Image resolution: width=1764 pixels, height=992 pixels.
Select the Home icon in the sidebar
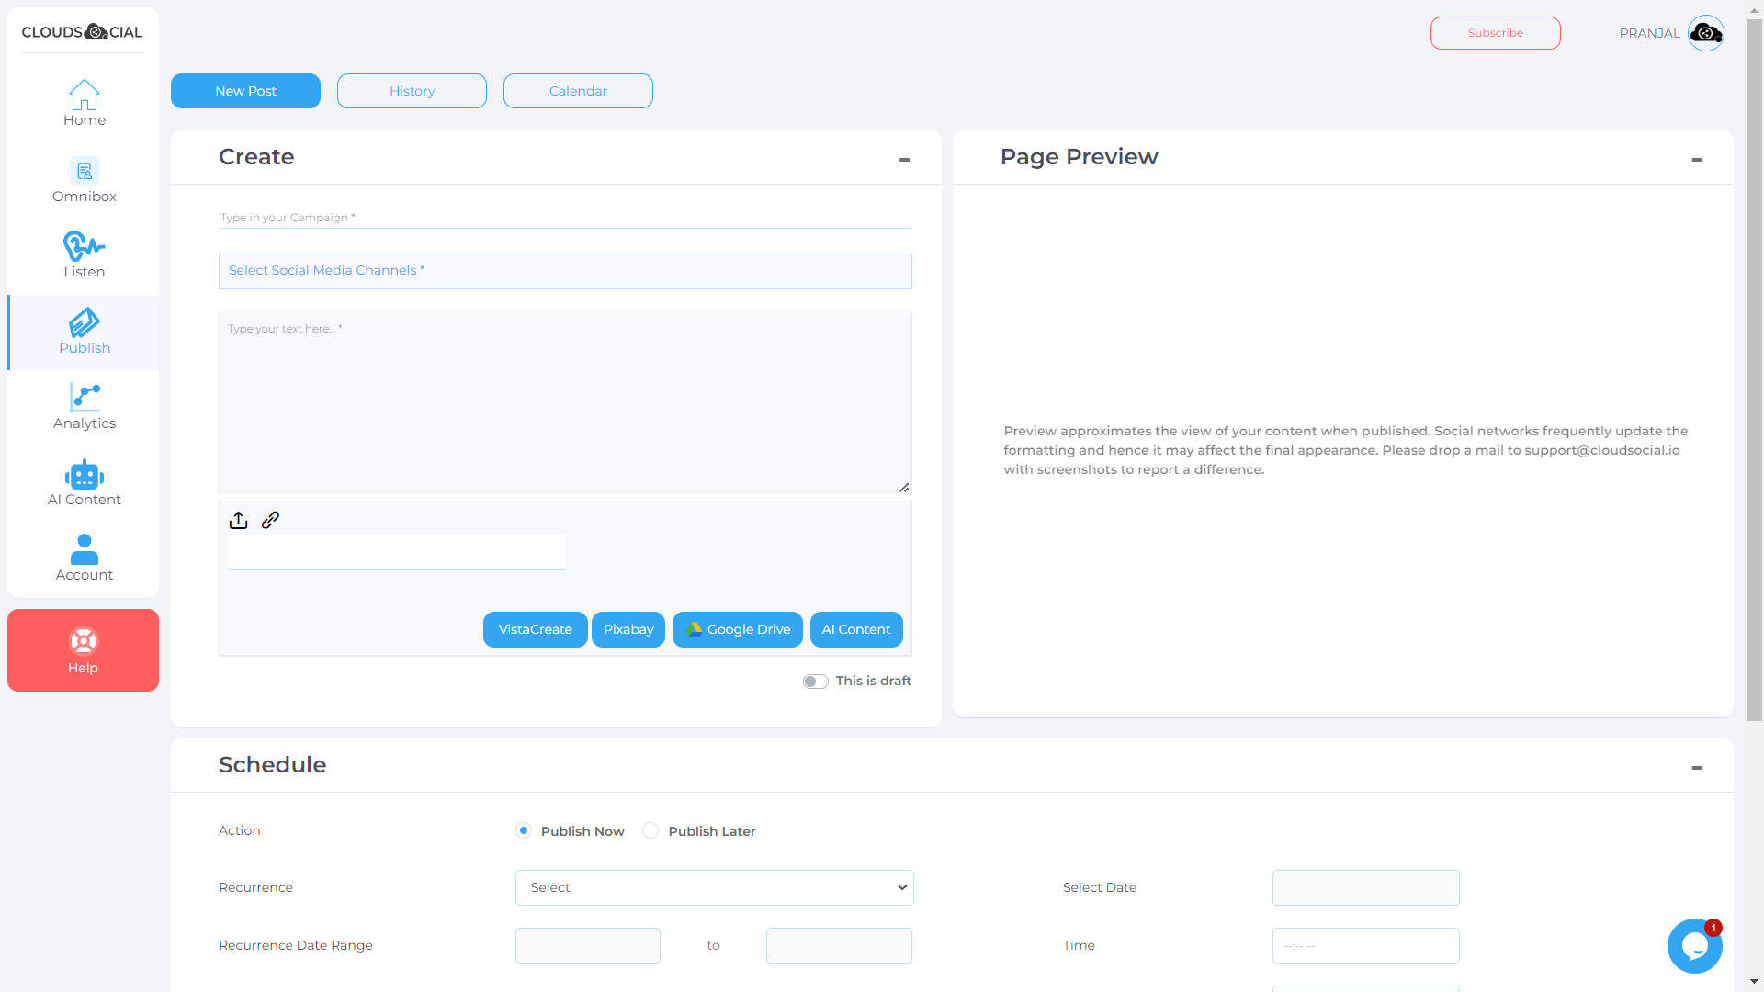coord(84,95)
